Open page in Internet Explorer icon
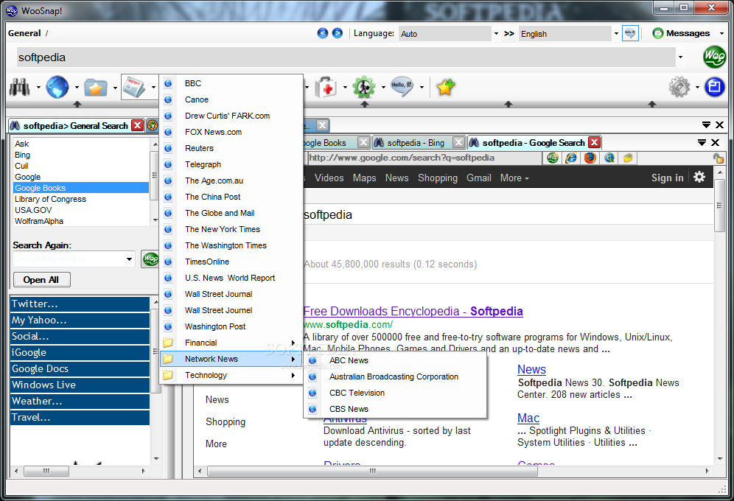 (571, 158)
